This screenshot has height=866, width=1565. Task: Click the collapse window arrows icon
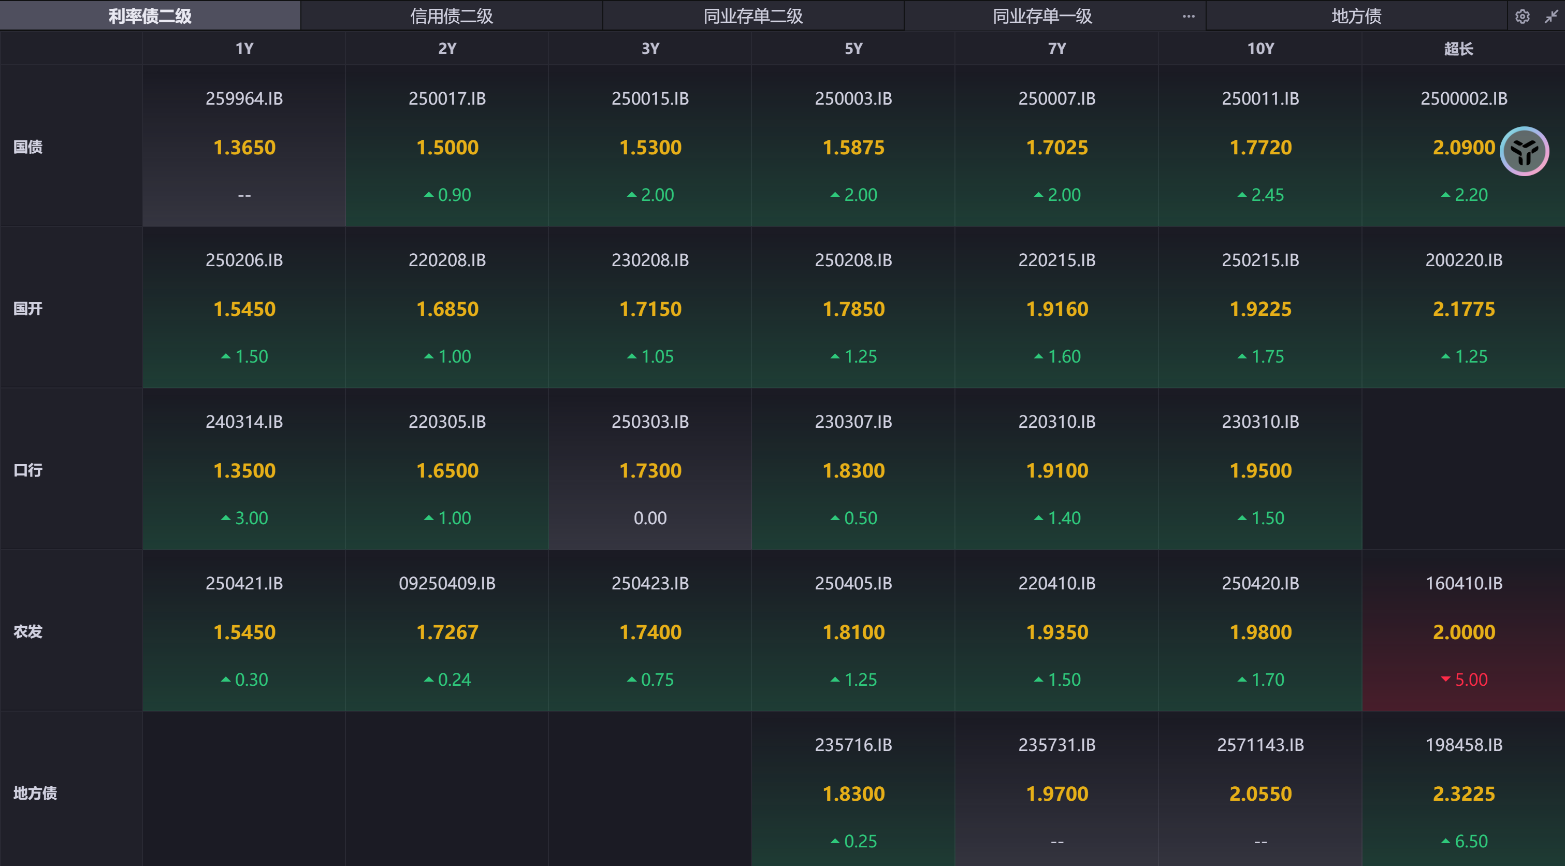[1551, 17]
